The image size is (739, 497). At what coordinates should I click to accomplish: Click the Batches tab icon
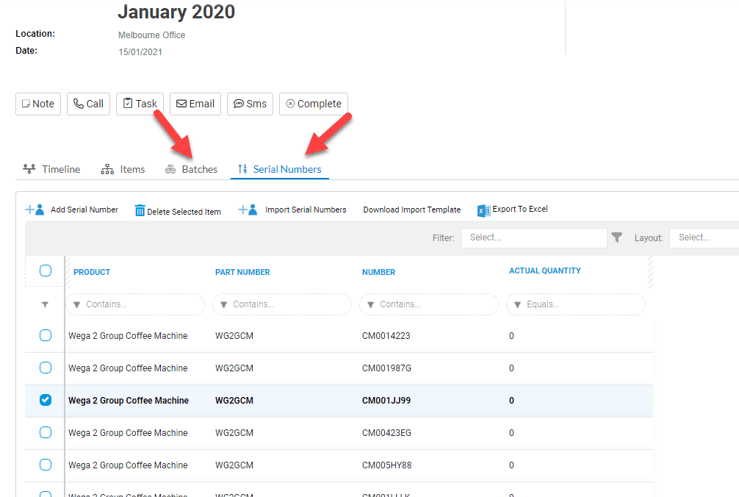point(170,169)
